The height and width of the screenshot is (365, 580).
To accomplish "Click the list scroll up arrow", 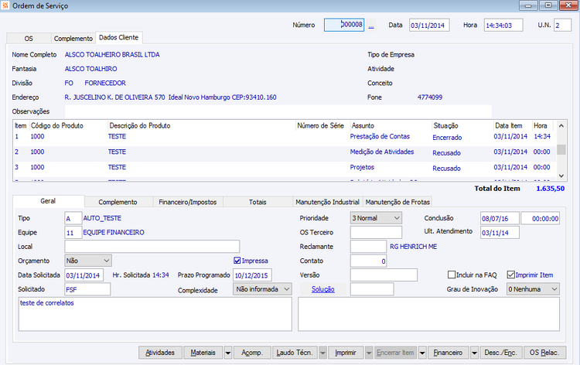I will (x=561, y=126).
